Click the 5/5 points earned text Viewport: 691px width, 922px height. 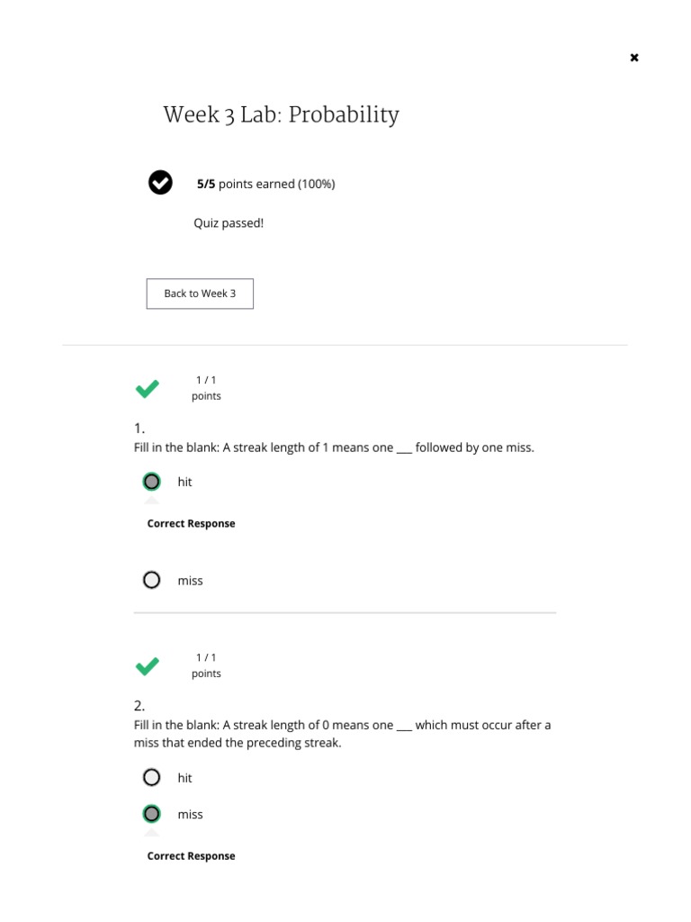(x=265, y=184)
